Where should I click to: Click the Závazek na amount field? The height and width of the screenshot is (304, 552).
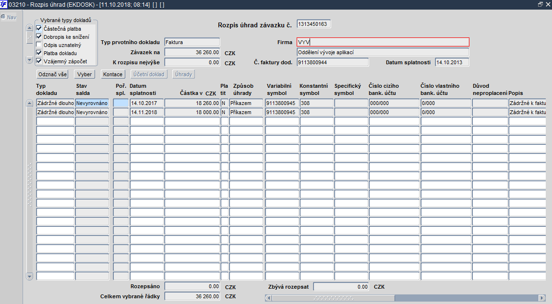tap(192, 52)
